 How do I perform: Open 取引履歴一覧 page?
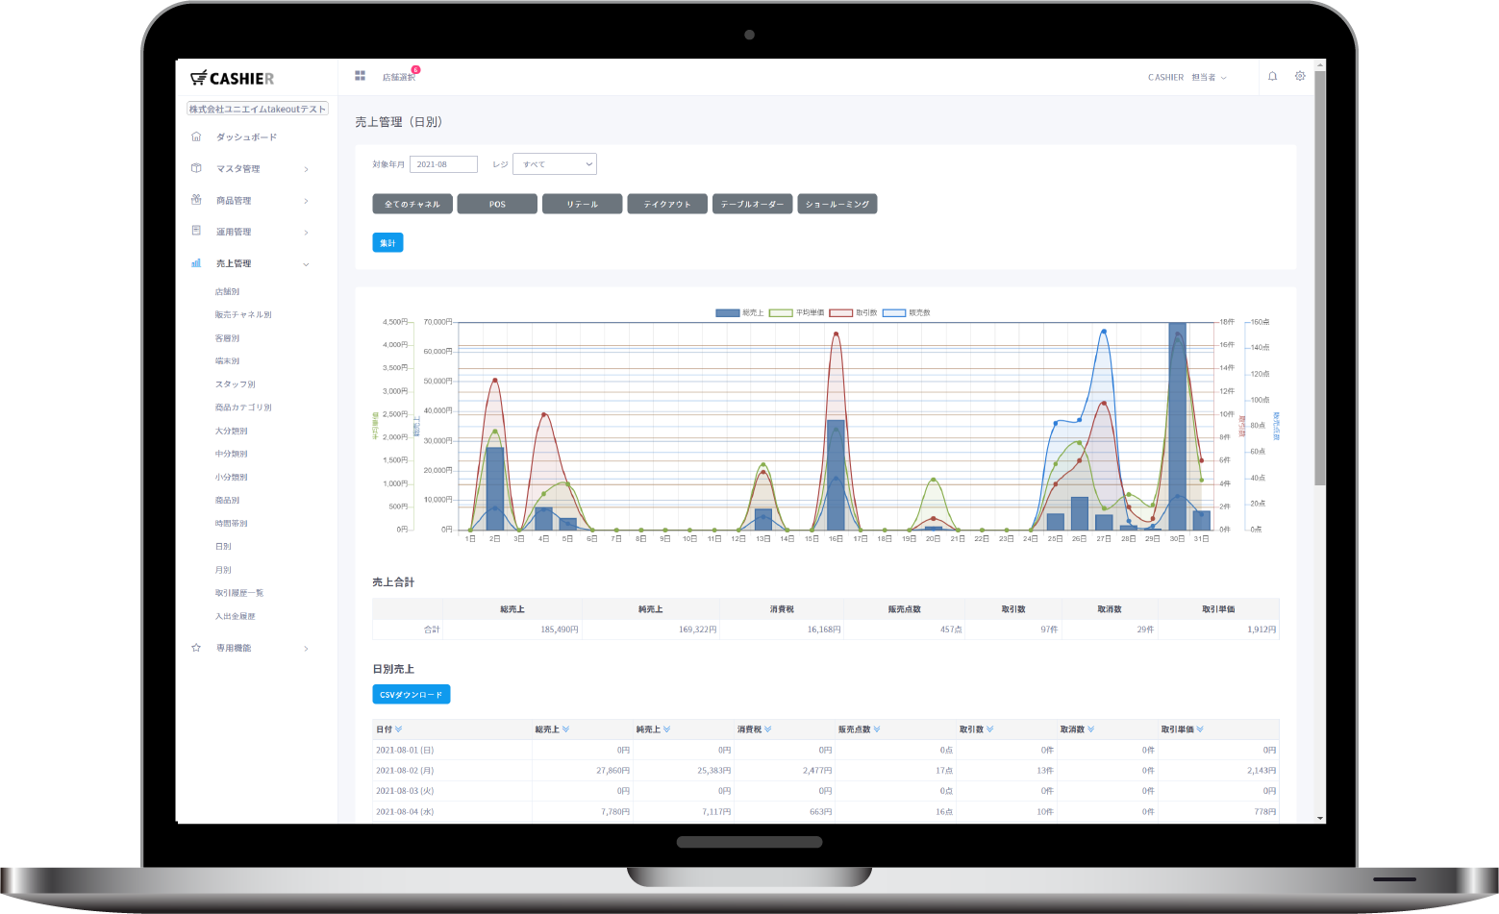[x=239, y=593]
